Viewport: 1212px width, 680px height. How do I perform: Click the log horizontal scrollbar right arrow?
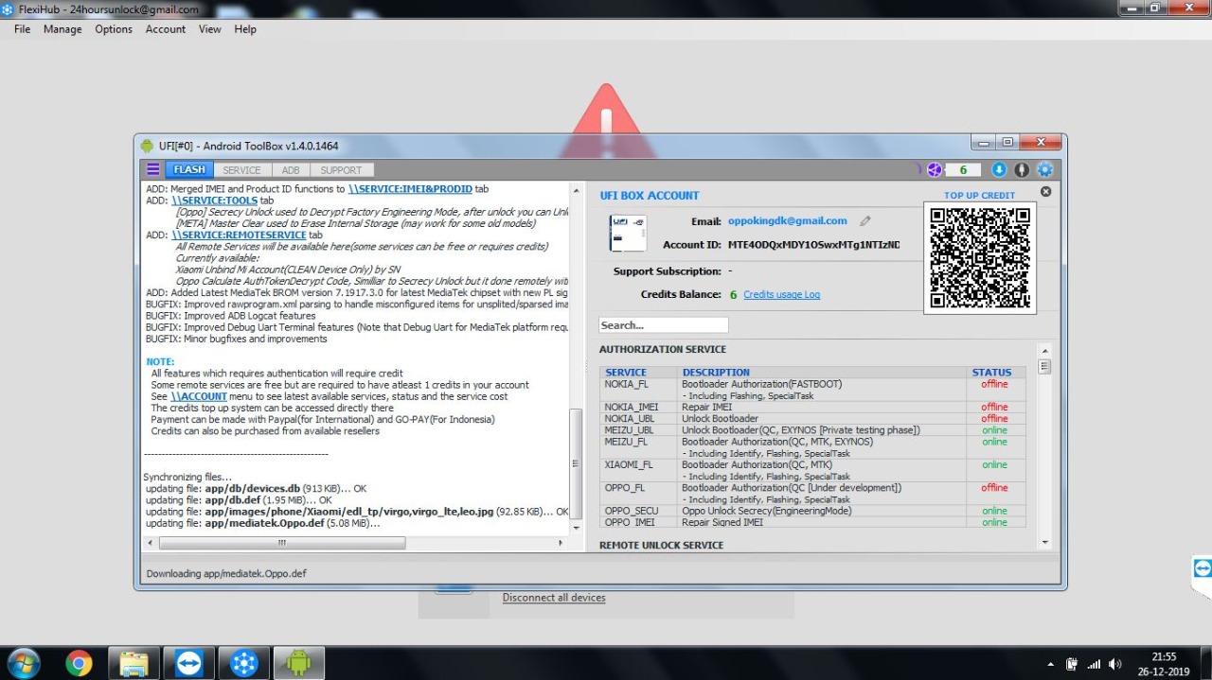coord(562,543)
